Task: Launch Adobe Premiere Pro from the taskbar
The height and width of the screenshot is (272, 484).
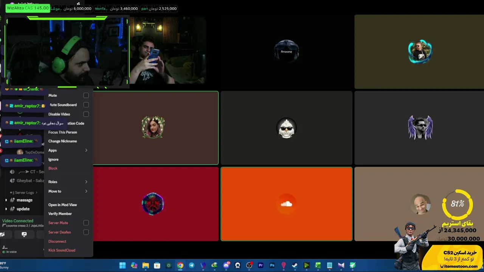Action: coord(261,265)
